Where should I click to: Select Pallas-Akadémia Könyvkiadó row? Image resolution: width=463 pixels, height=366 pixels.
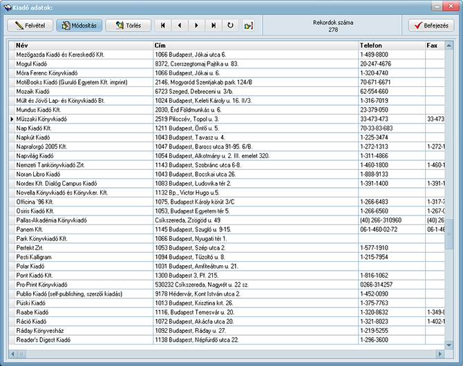click(227, 220)
